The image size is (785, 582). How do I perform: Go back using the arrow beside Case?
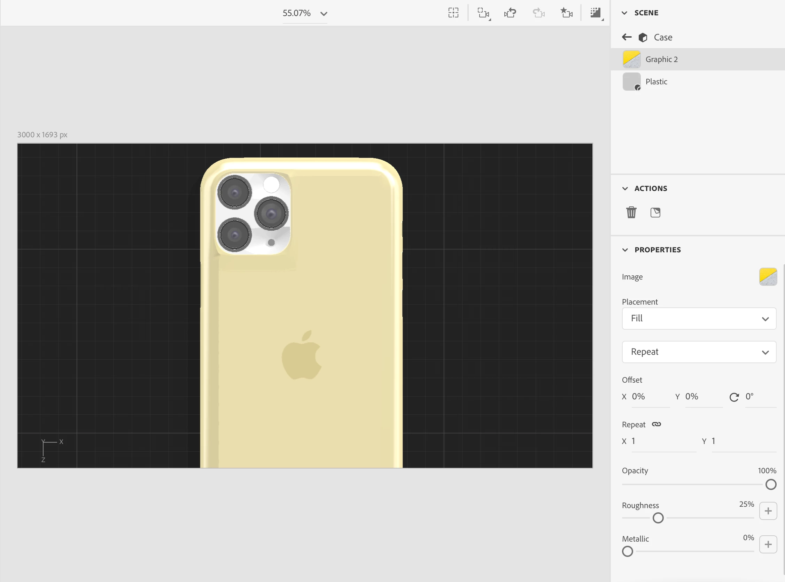coord(627,37)
